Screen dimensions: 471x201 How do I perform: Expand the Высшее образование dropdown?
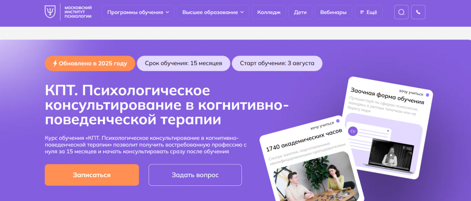[213, 12]
